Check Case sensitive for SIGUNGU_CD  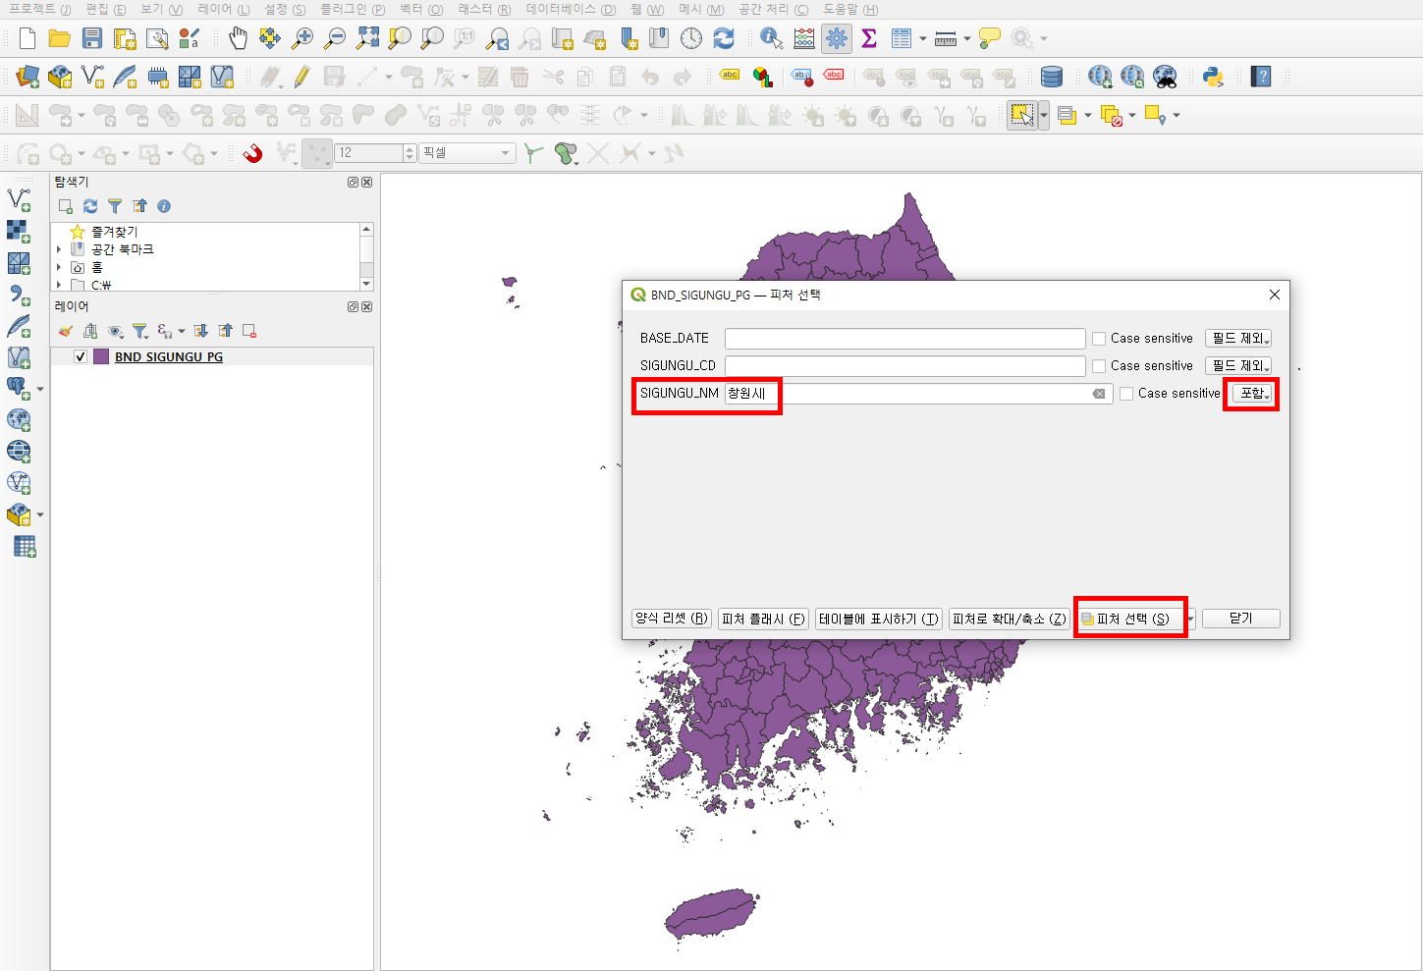tap(1099, 366)
